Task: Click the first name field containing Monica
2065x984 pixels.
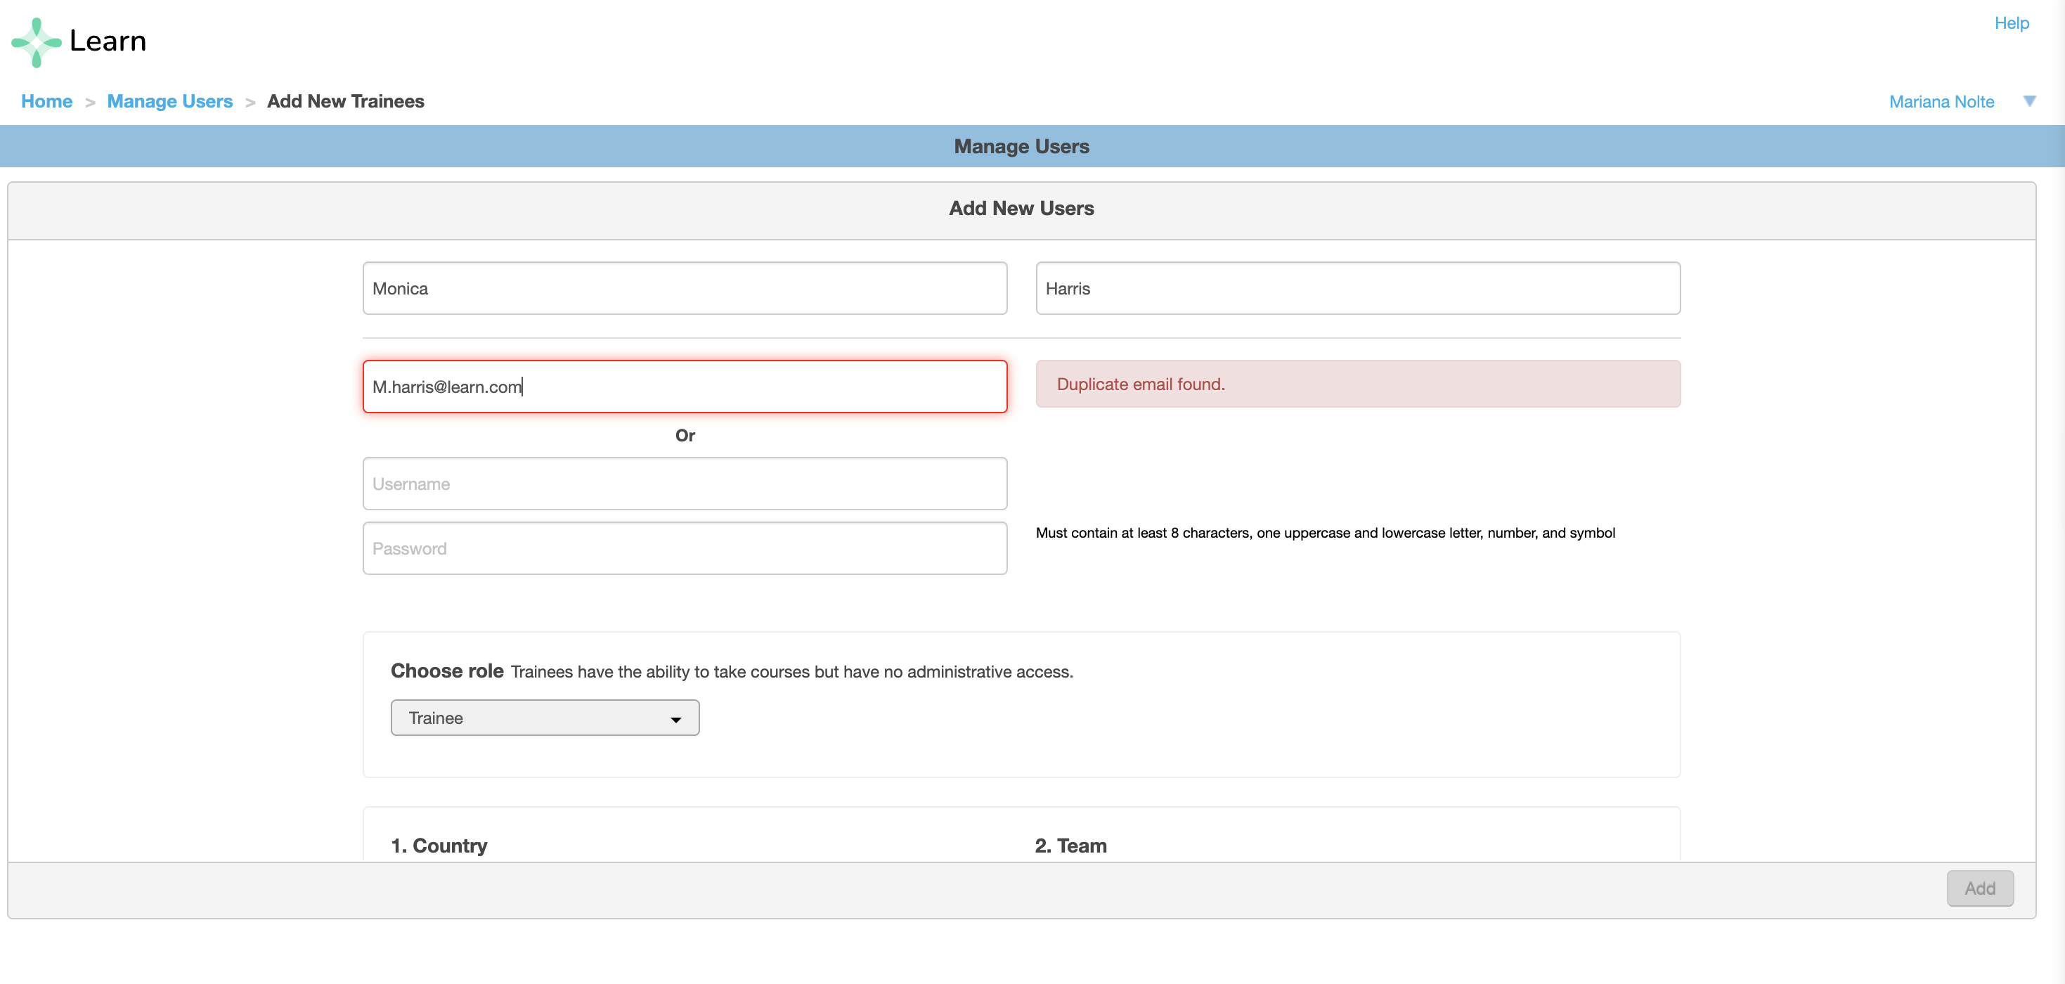Action: click(685, 288)
